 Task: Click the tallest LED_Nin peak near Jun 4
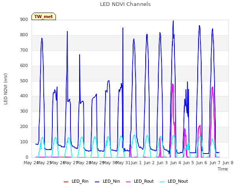point(173,21)
